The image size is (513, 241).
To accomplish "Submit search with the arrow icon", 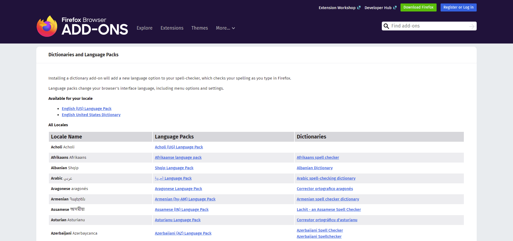I will [472, 26].
